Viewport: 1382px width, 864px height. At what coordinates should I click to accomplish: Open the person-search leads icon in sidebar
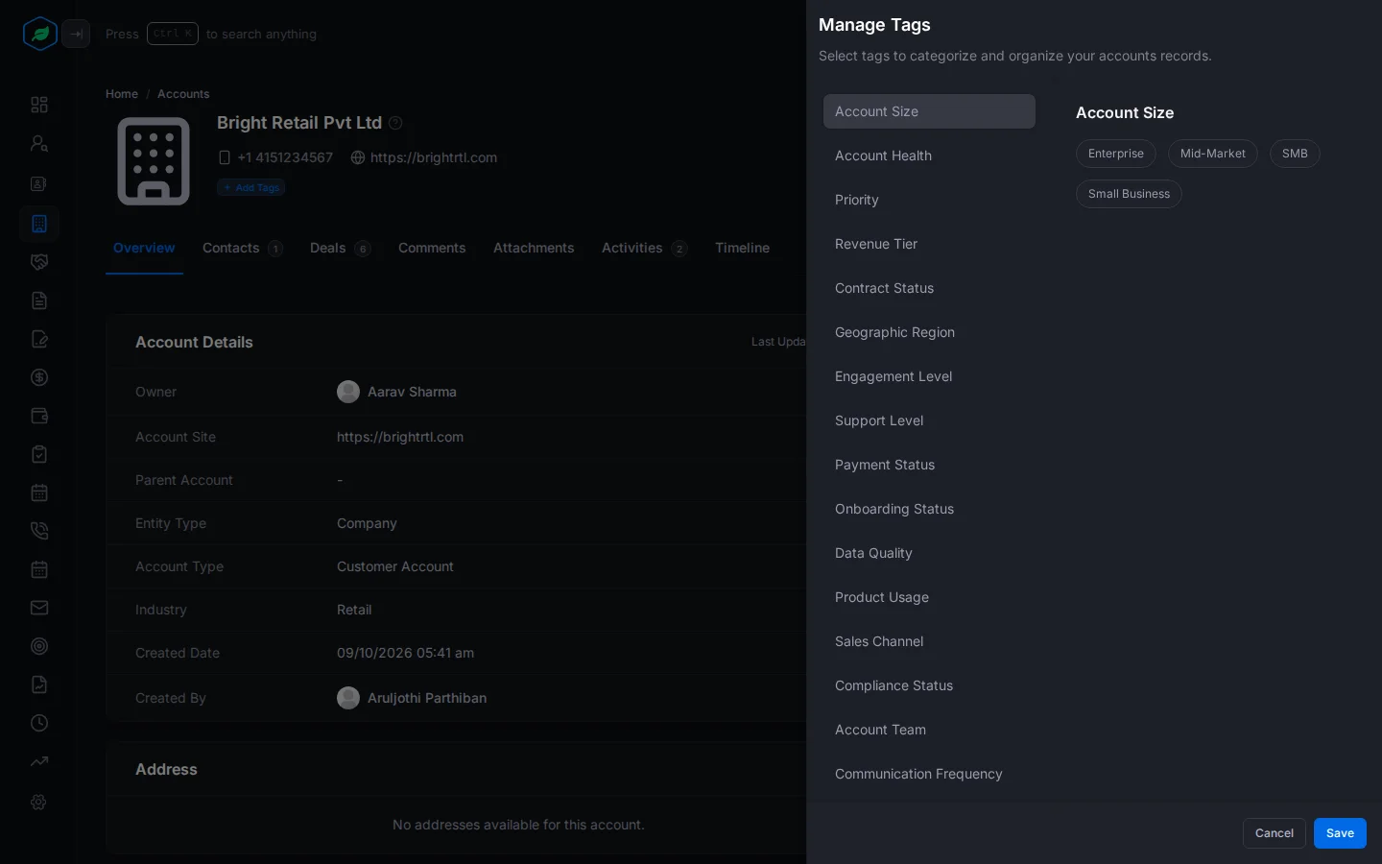(39, 144)
